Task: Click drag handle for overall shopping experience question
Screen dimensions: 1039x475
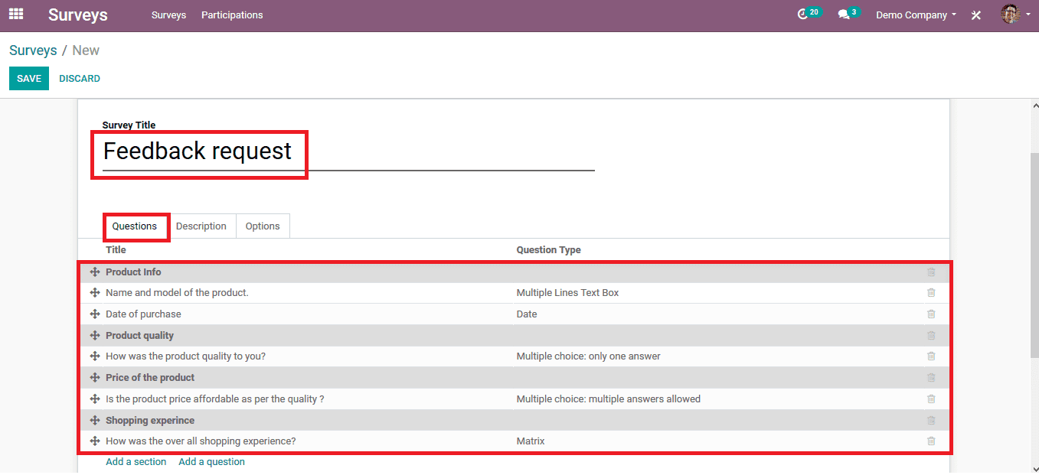Action: click(95, 441)
